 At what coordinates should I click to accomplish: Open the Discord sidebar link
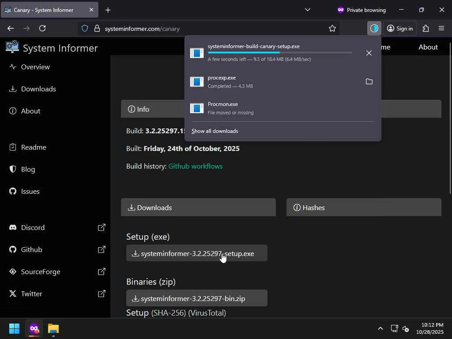[33, 227]
